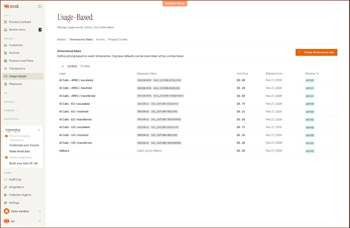Click the joe user avatar icon
350x228 pixels.
coord(6,221)
